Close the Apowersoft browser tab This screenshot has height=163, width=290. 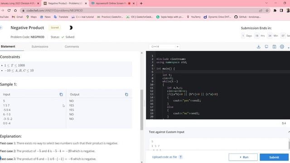pos(134,3)
